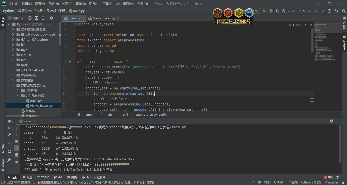The height and width of the screenshot is (185, 347).
Task: Run with coverage from the top toolbar
Action: 277,11
